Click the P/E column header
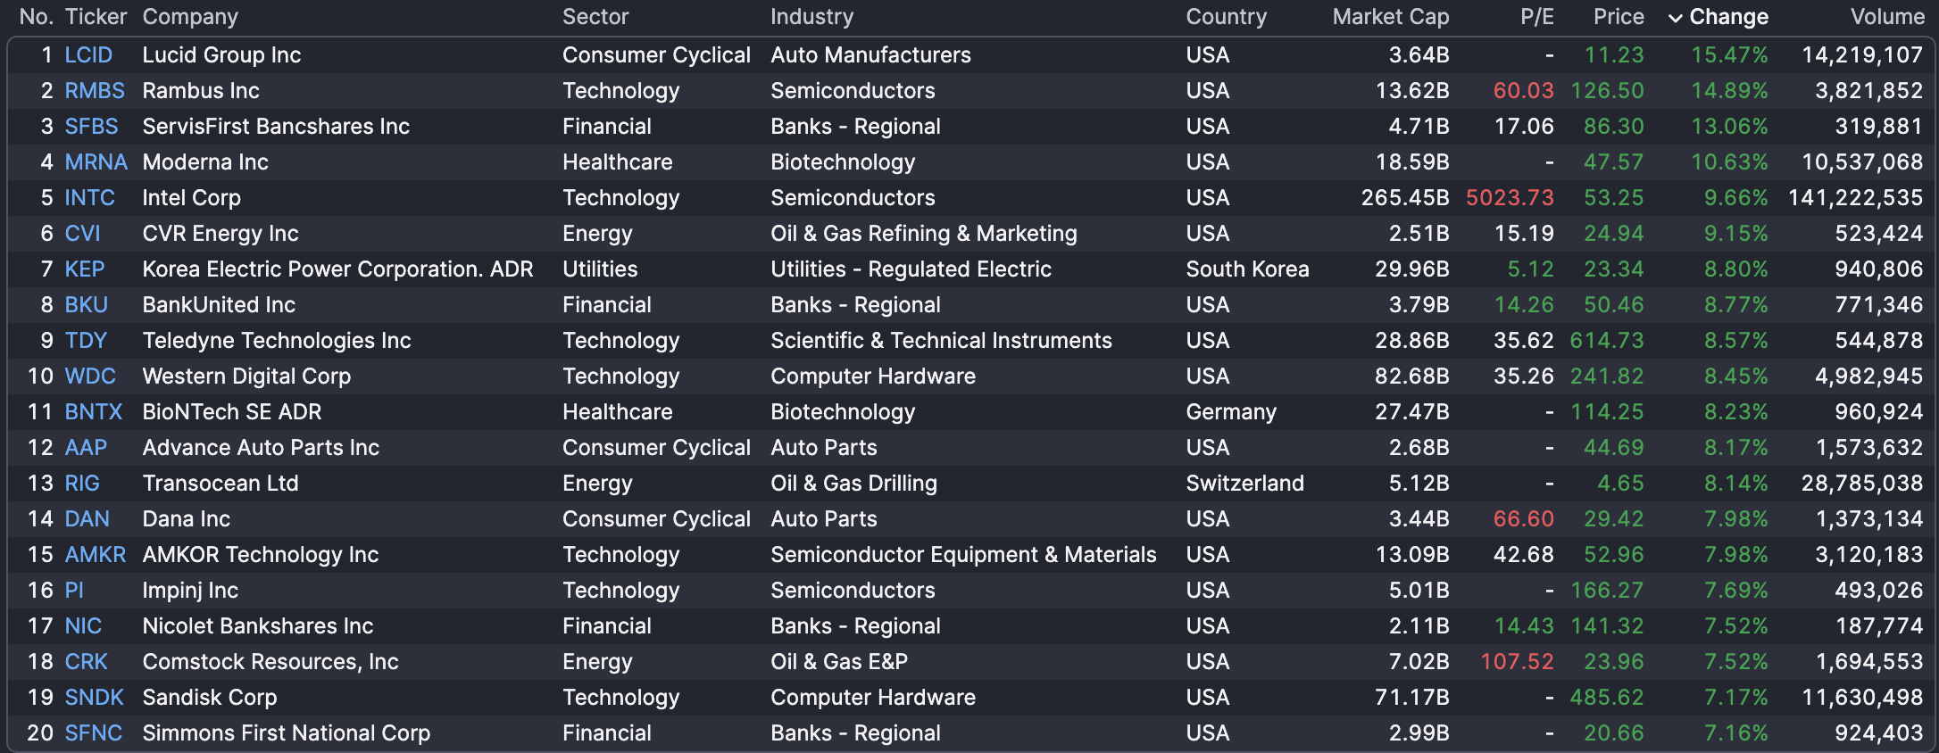 click(x=1536, y=17)
